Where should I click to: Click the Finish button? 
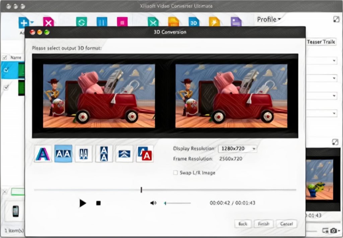264,224
